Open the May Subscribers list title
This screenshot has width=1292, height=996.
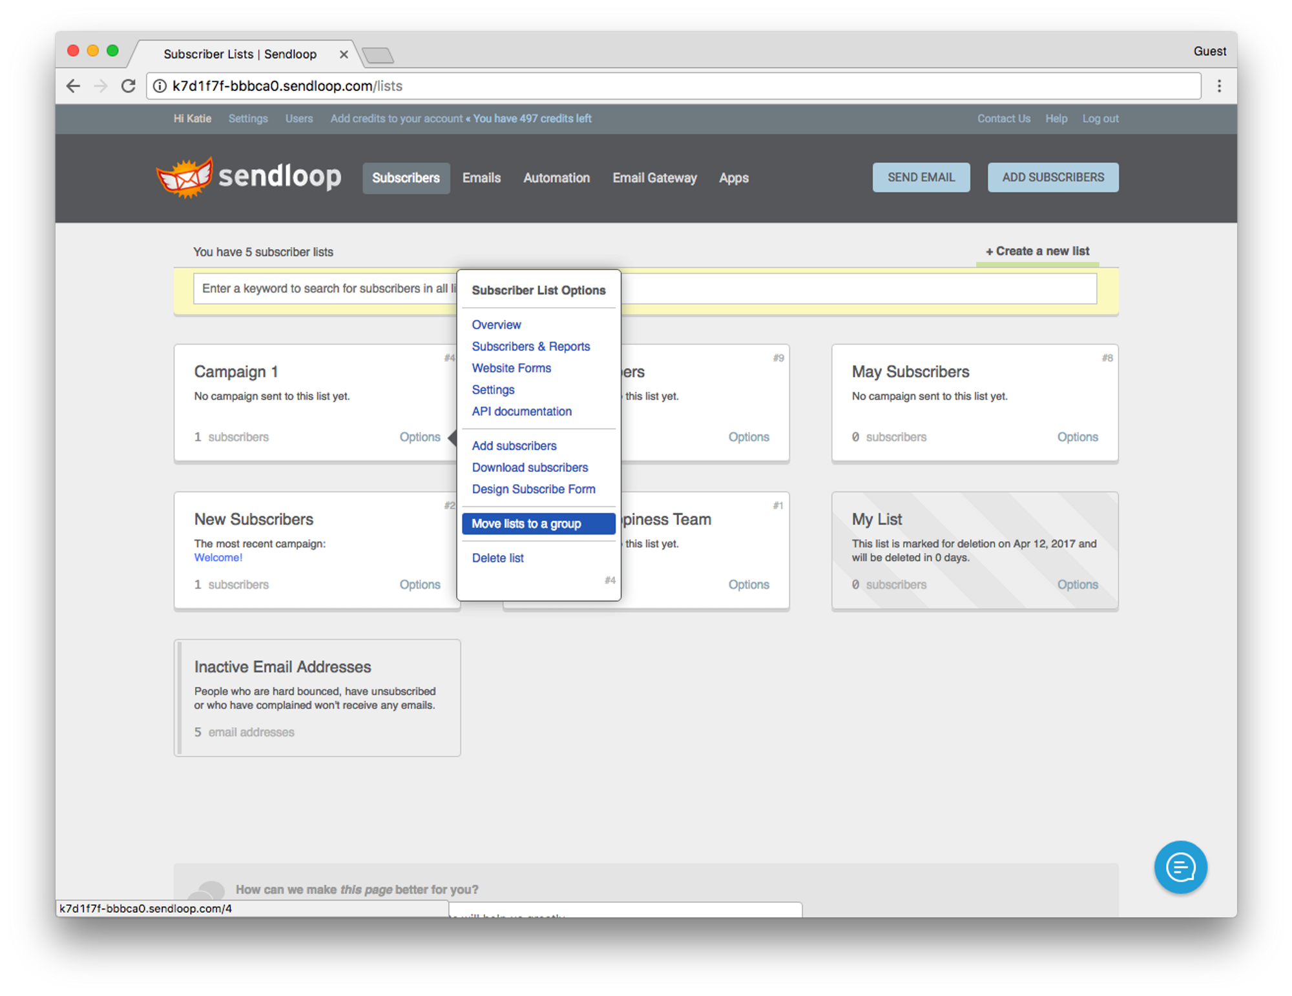click(910, 372)
